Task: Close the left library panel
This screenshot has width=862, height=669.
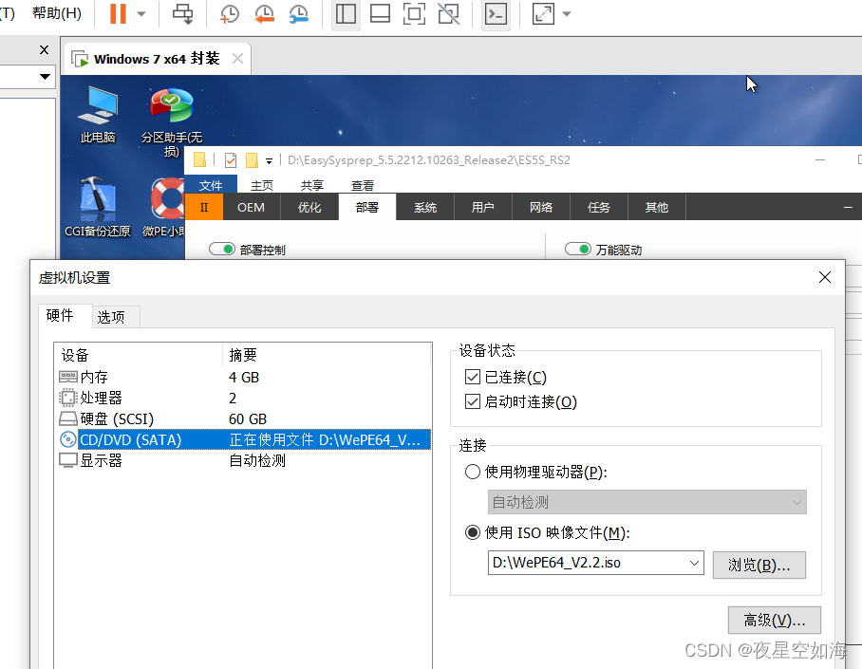Action: click(45, 50)
